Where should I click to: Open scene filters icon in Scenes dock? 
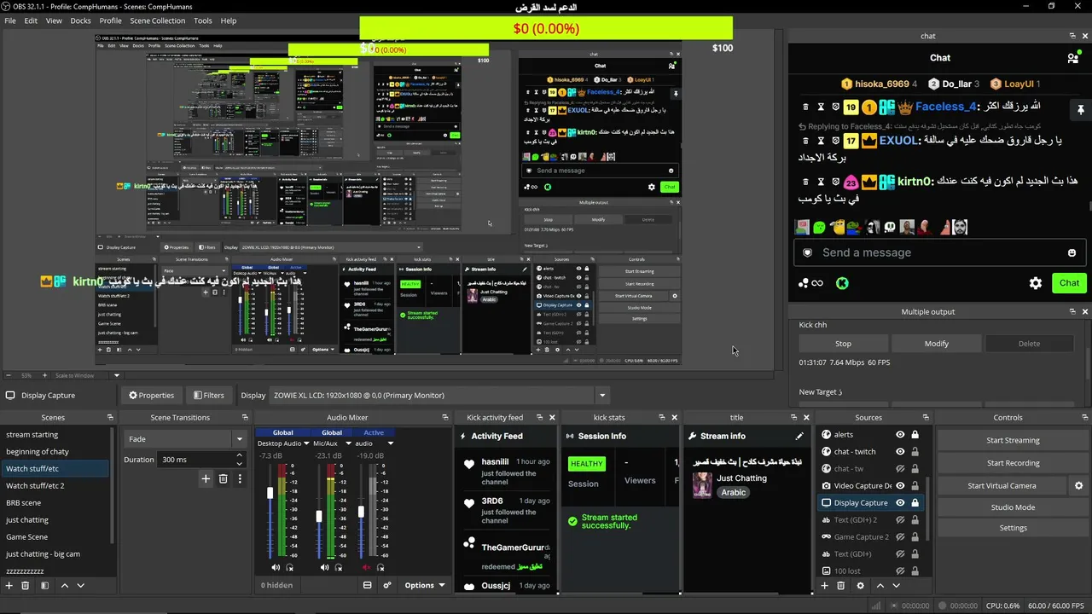[44, 586]
